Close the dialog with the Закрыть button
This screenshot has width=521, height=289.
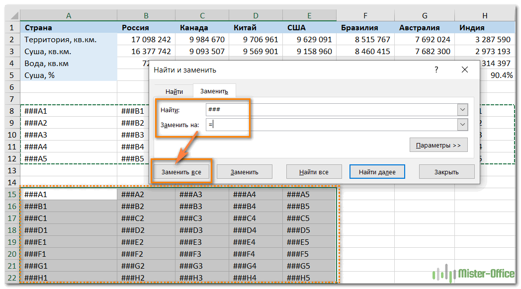pyautogui.click(x=446, y=172)
